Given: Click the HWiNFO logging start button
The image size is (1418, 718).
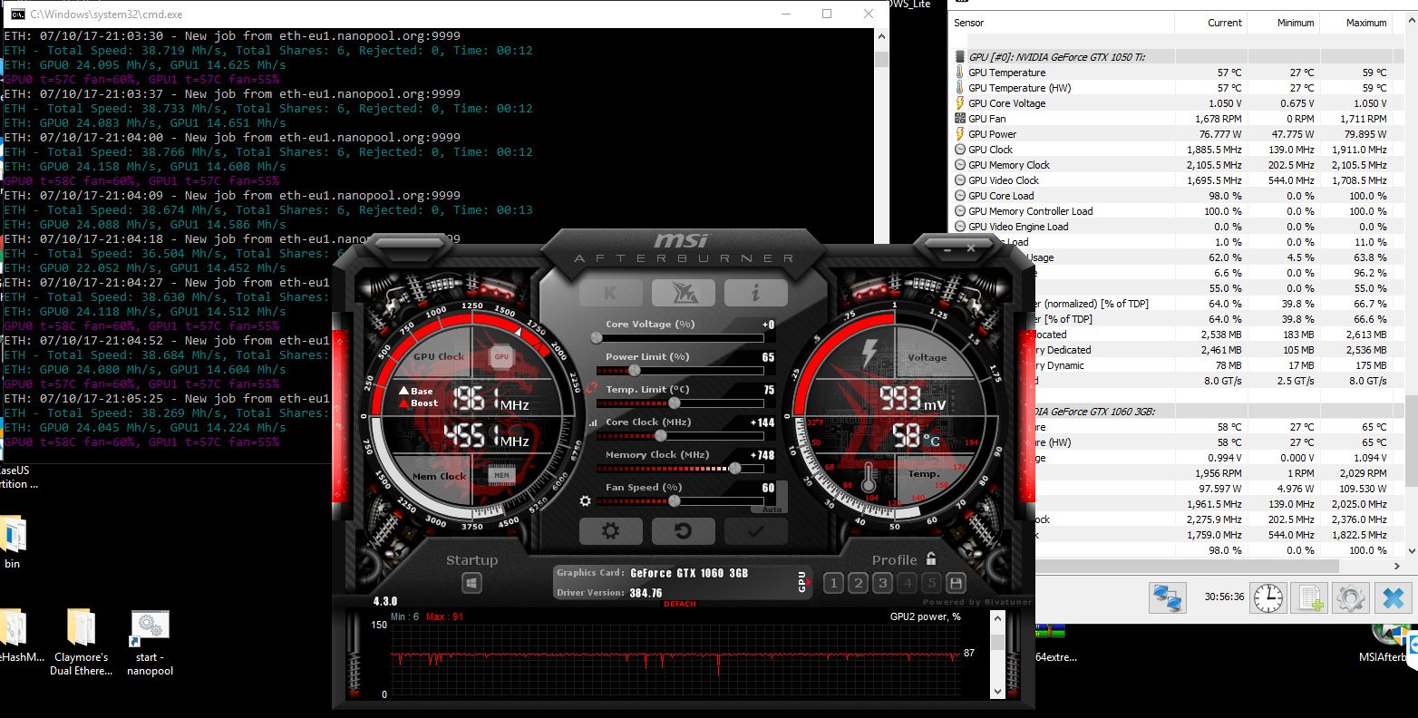Looking at the screenshot, I should 1309,598.
